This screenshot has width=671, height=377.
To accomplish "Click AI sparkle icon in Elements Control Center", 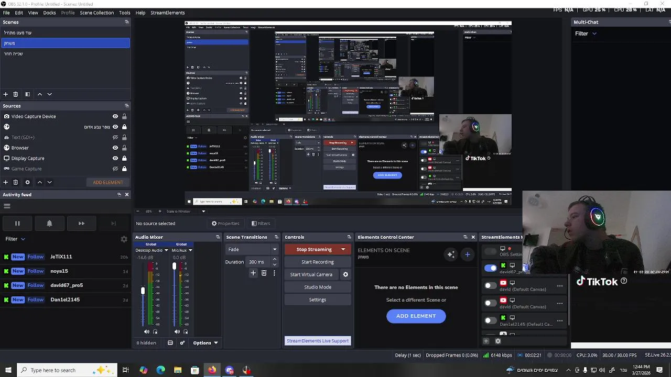I will point(451,254).
